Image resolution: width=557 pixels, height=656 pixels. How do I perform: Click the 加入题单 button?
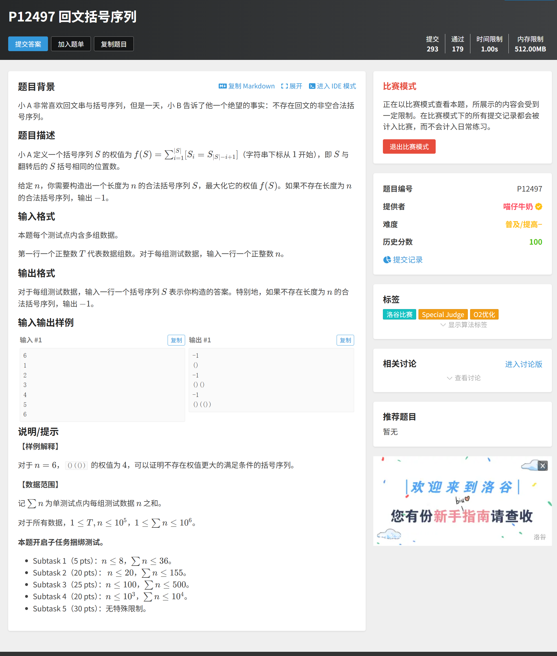[x=71, y=44]
